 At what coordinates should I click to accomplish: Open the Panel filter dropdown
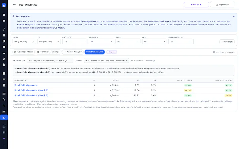tap(128, 41)
